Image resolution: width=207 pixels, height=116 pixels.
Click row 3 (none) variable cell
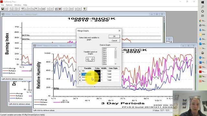pos(88,77)
